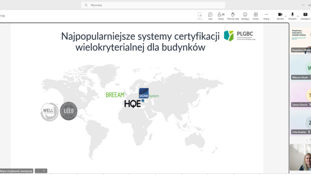Click the LEED badge on the slide
311x175 pixels.
(x=68, y=111)
